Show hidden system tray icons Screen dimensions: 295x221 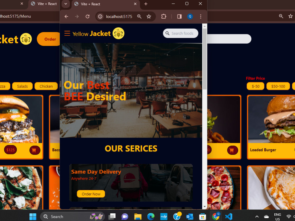pos(257,217)
